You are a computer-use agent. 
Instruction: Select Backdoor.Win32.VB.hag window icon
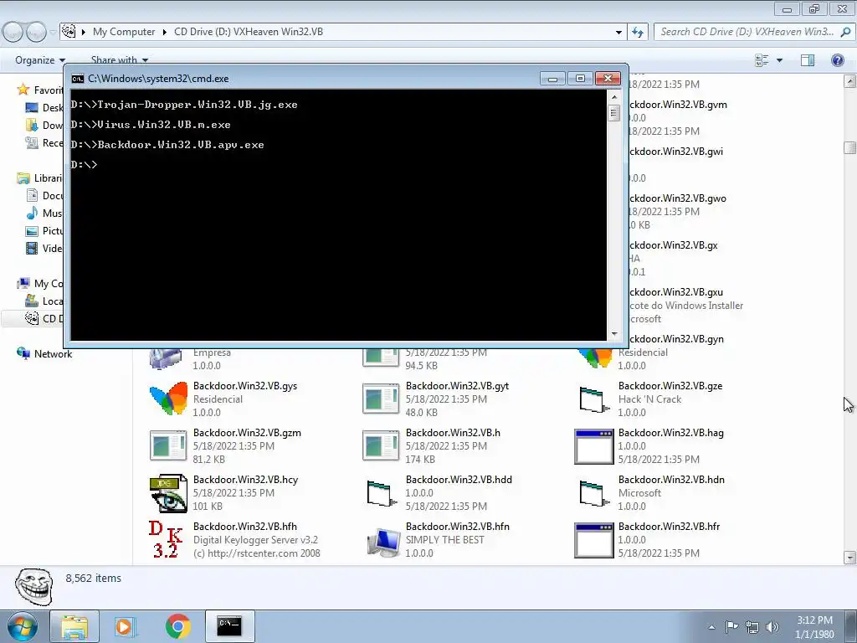click(x=593, y=446)
